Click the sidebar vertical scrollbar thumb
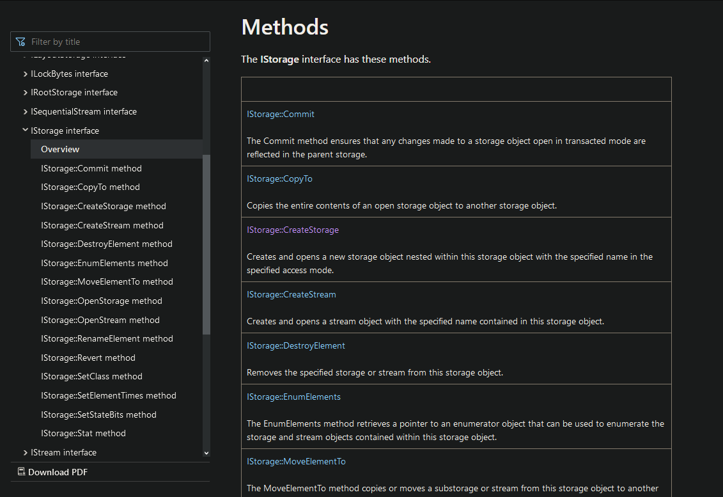Screen dimensions: 723x497 tap(206, 243)
